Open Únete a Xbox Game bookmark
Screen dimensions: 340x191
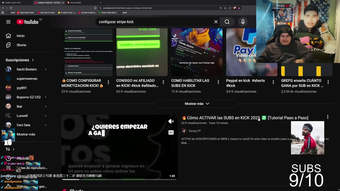(108, 12)
